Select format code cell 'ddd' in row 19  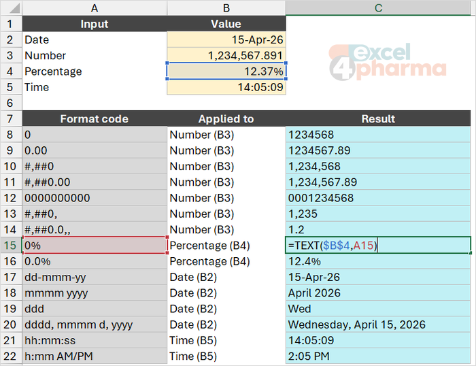[x=95, y=309]
